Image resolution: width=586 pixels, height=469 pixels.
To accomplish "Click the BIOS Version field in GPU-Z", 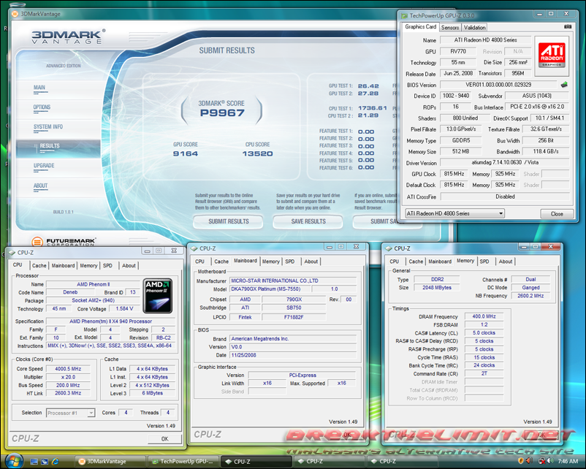I will 498,85.
